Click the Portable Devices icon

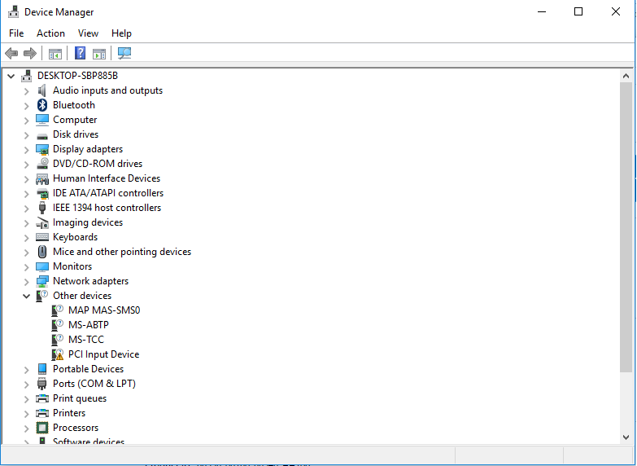(41, 369)
